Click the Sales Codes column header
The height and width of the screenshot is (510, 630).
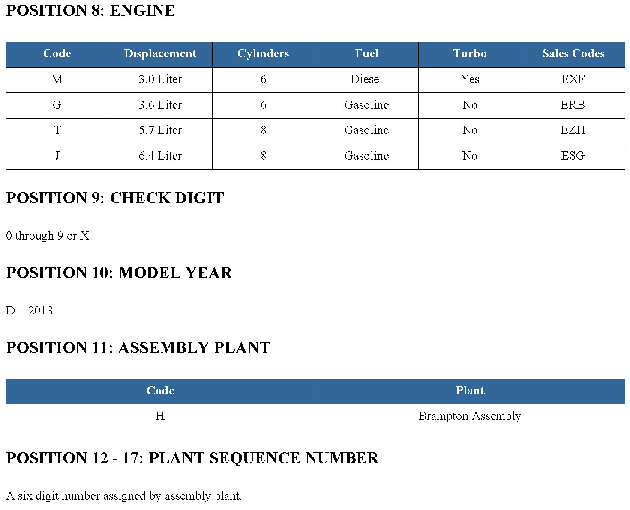(573, 54)
